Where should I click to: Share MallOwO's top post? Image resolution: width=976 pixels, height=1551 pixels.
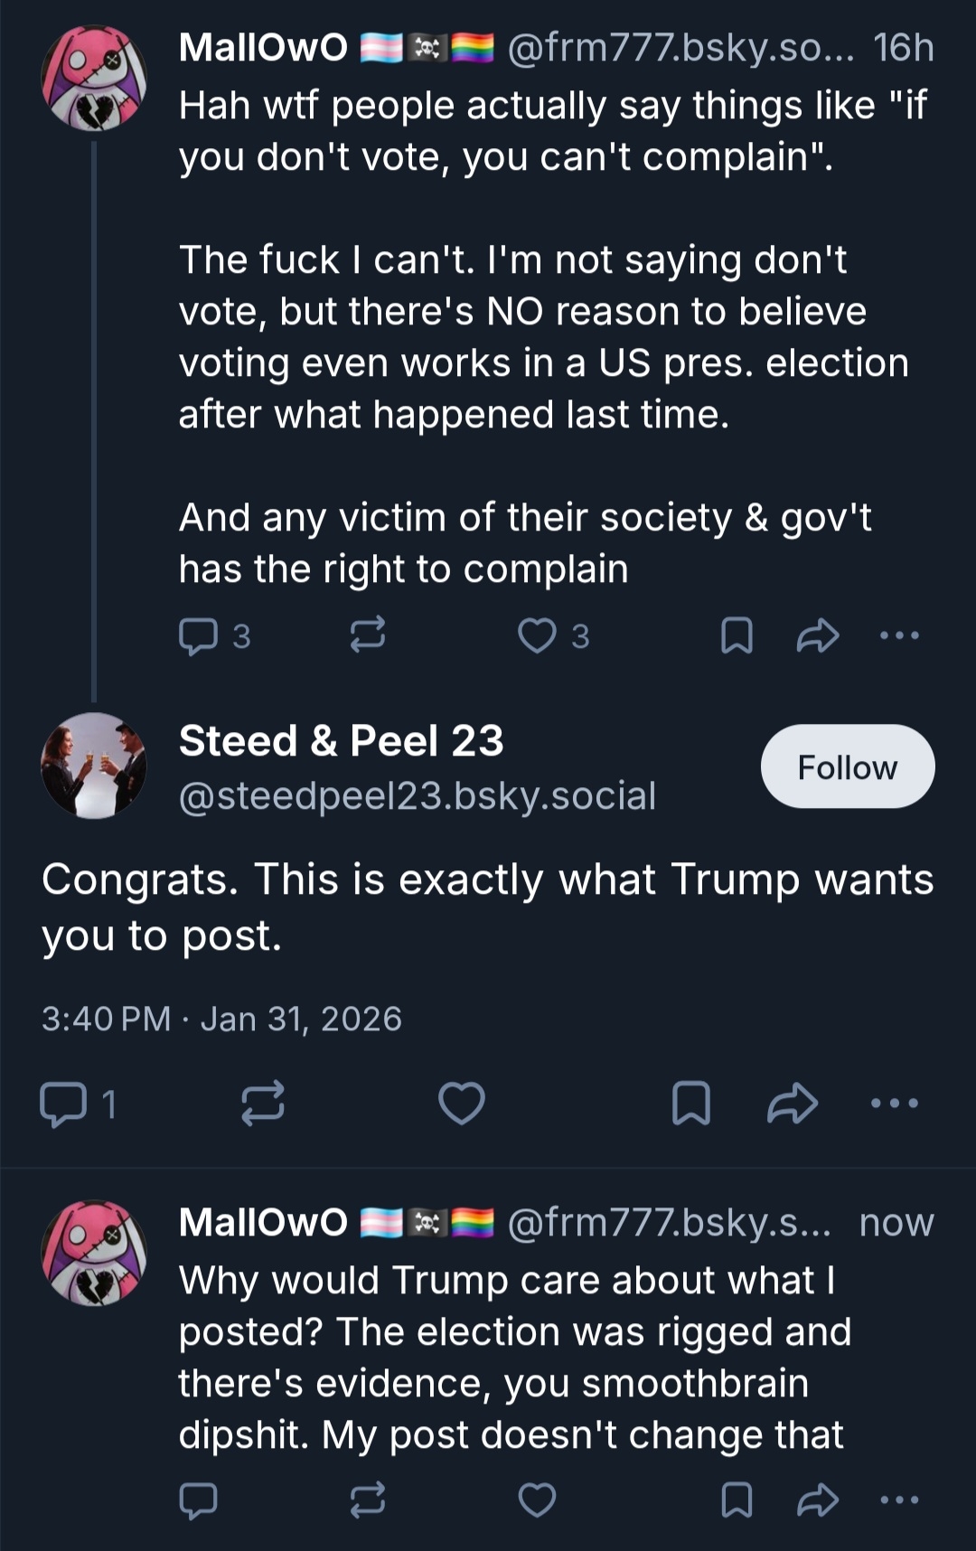pyautogui.click(x=818, y=635)
